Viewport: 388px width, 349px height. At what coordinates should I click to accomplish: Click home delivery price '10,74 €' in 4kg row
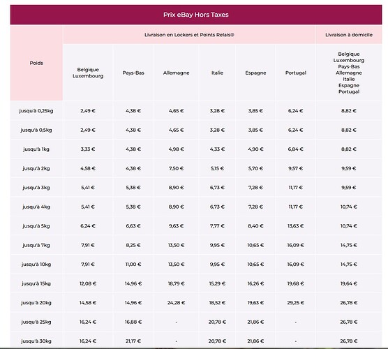[349, 207]
